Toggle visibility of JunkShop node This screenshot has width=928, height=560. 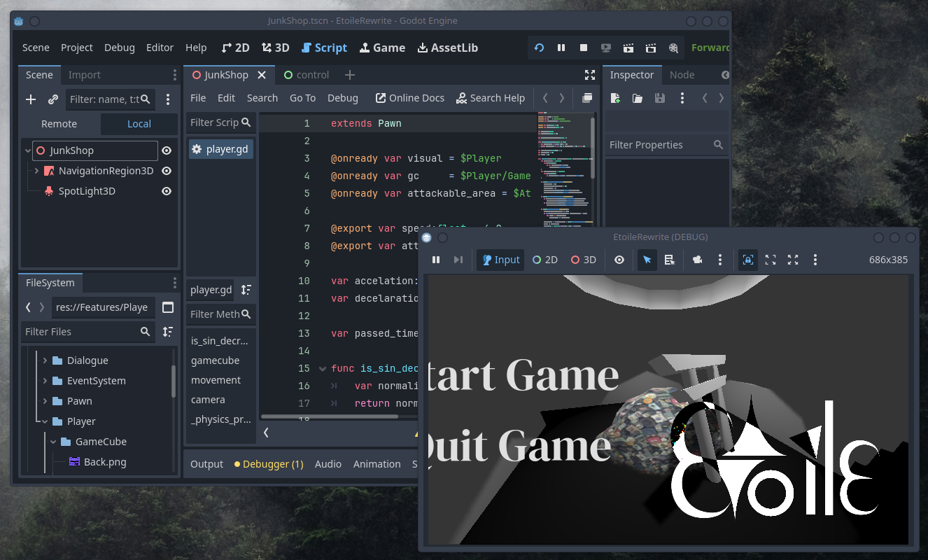(167, 150)
